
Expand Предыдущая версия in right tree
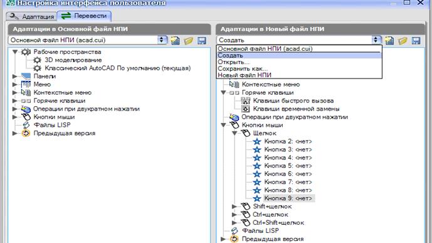(x=223, y=239)
